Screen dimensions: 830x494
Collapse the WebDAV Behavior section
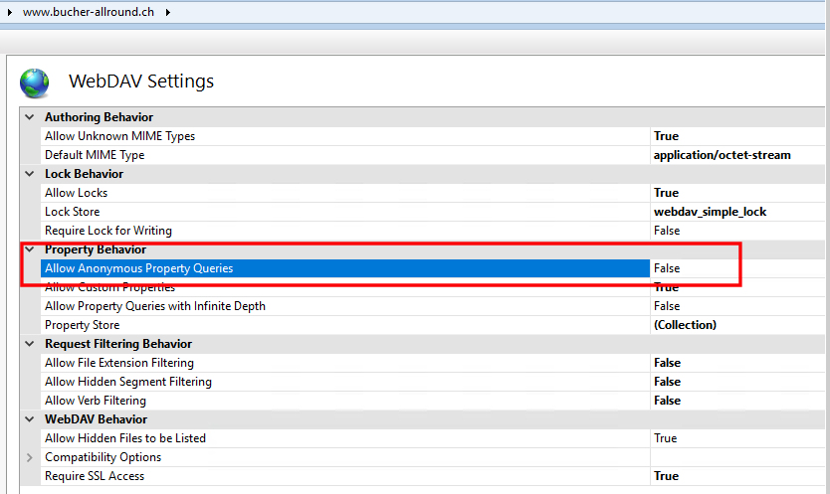(30, 419)
